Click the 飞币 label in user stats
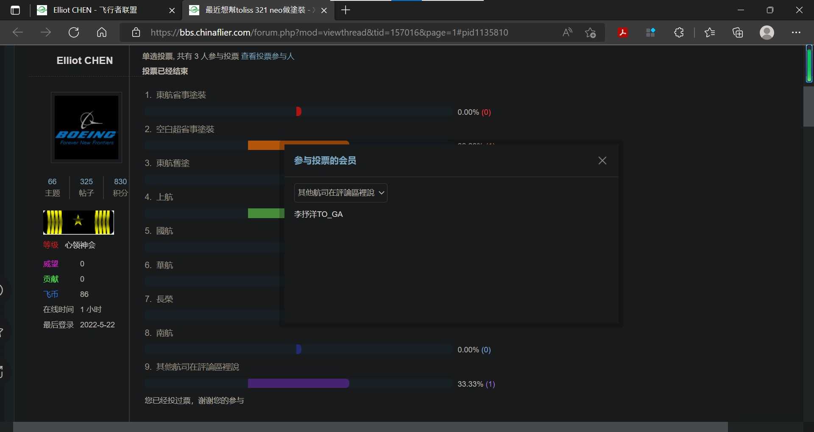This screenshot has height=432, width=814. pos(51,294)
